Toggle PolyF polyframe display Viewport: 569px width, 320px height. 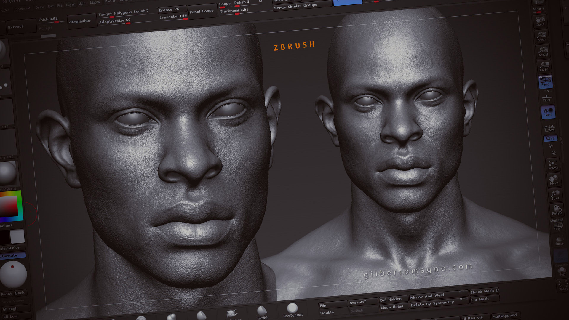(x=558, y=225)
